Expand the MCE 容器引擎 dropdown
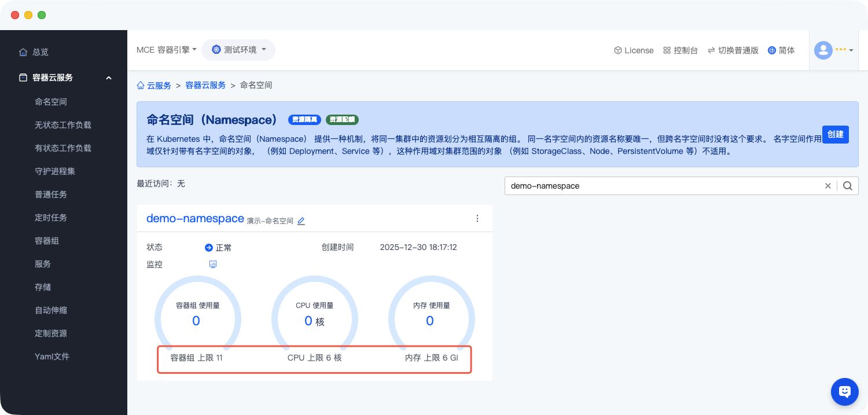Viewport: 868px width, 415px height. tap(167, 50)
